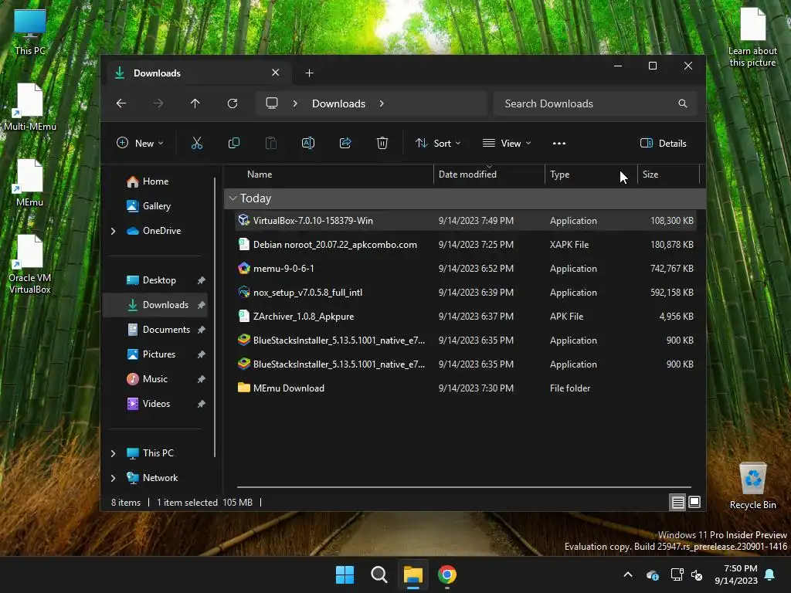This screenshot has height=593, width=791.
Task: Click the Delete trash icon
Action: [x=382, y=143]
